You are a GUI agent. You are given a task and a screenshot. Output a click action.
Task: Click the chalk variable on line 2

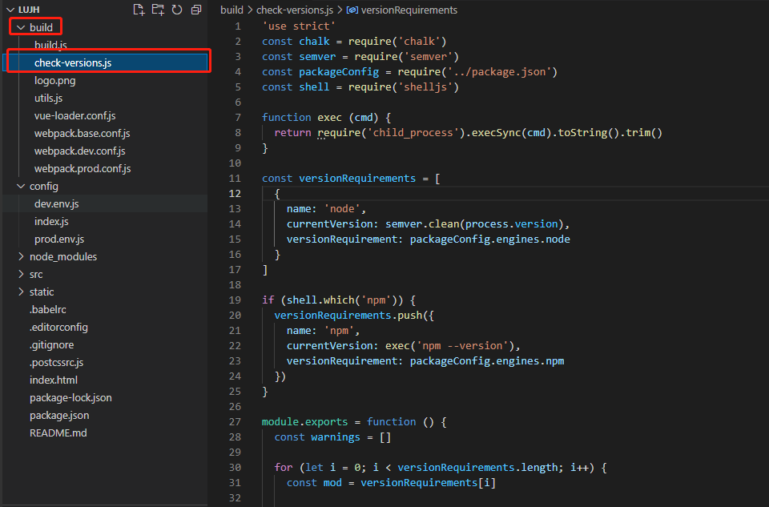click(314, 41)
